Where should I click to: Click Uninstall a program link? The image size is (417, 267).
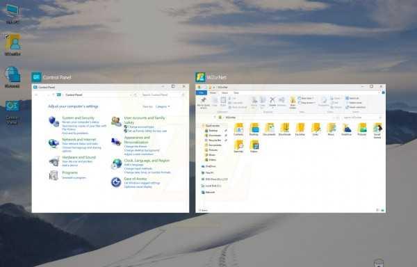(74, 177)
